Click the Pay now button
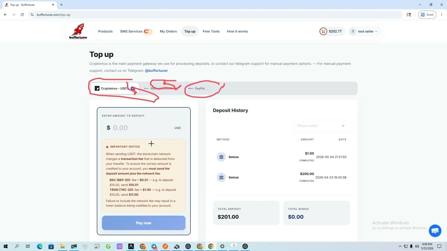 [x=144, y=223]
